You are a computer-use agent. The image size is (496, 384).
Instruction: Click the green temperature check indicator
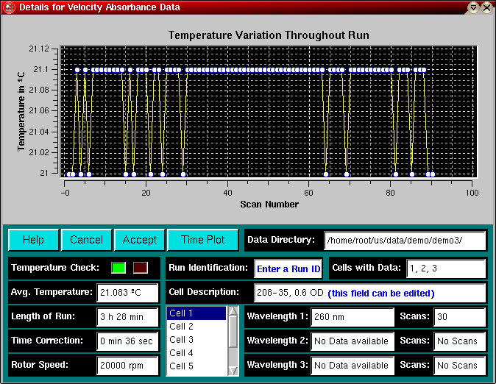pos(118,268)
